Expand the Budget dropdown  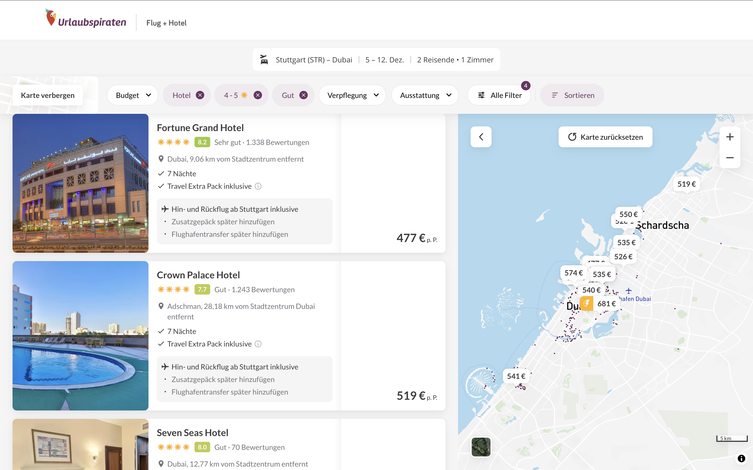tap(133, 95)
